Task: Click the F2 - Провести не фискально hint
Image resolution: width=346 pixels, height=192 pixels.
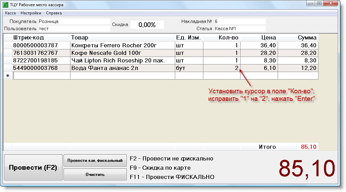Action: [x=171, y=158]
